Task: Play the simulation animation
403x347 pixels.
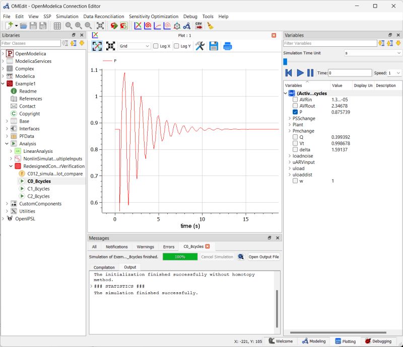Action: [x=301, y=72]
